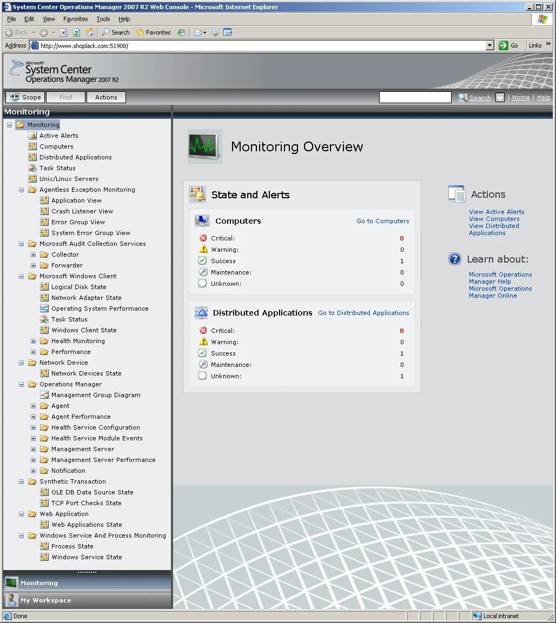
Task: Open the search options dropdown next to Search
Action: 500,97
